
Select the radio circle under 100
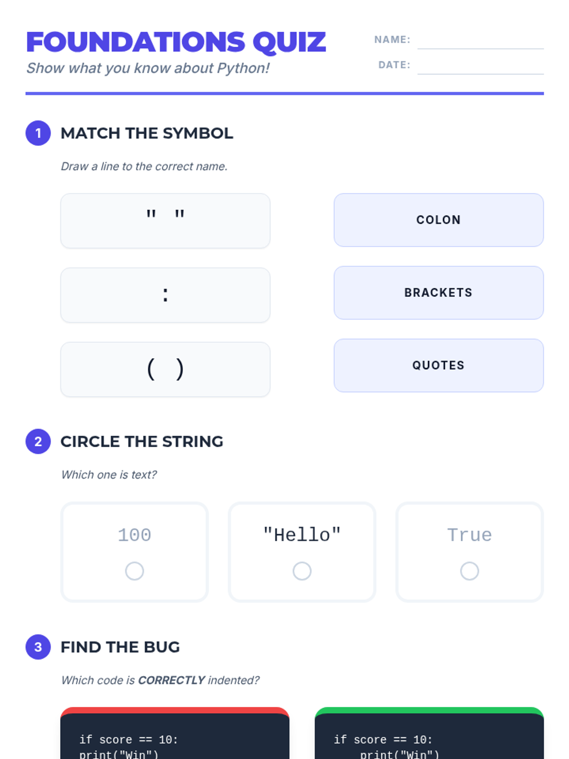[x=135, y=571]
